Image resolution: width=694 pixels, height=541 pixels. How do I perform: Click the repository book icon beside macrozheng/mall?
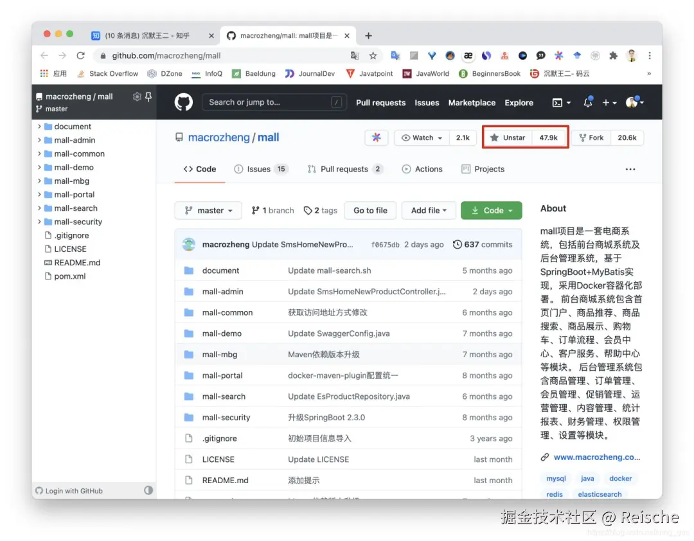pyautogui.click(x=180, y=137)
